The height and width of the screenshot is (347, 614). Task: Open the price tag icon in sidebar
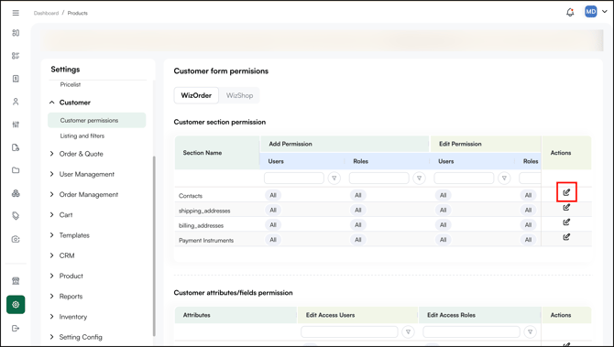pyautogui.click(x=16, y=216)
